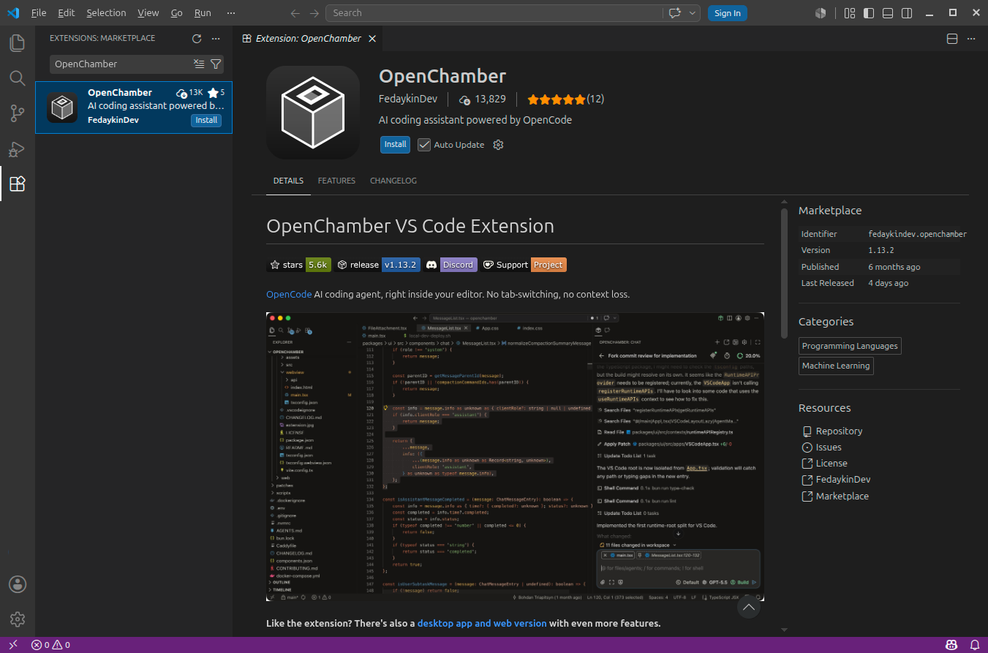Open the File menu

39,13
